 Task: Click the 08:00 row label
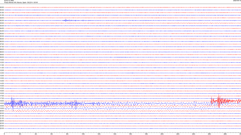pos(2,49)
